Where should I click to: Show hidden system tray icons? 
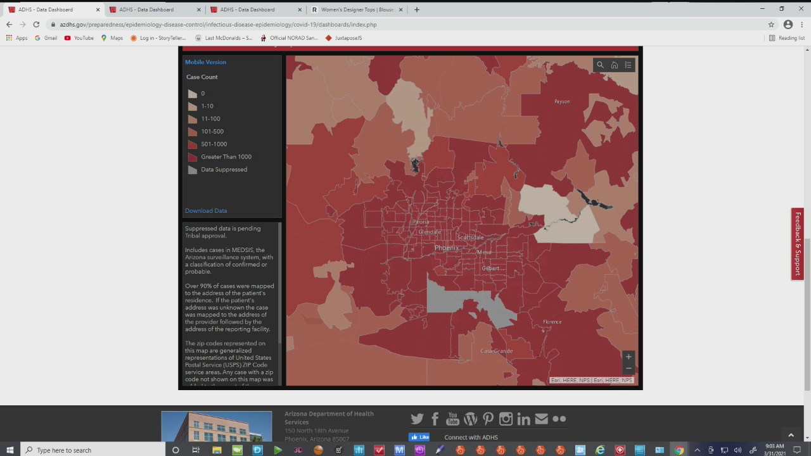pyautogui.click(x=697, y=450)
